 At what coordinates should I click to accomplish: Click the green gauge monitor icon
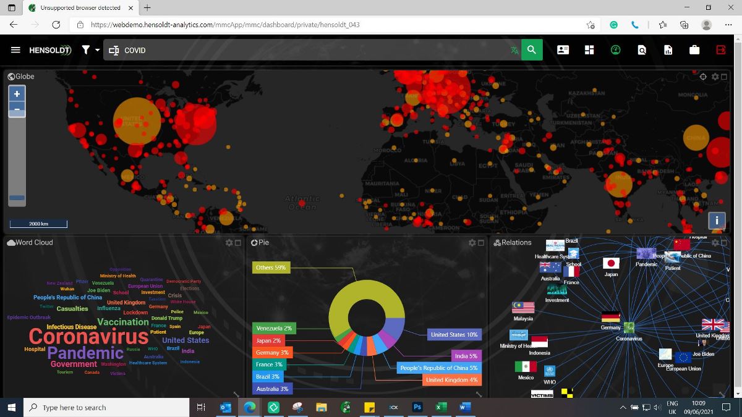[615, 50]
